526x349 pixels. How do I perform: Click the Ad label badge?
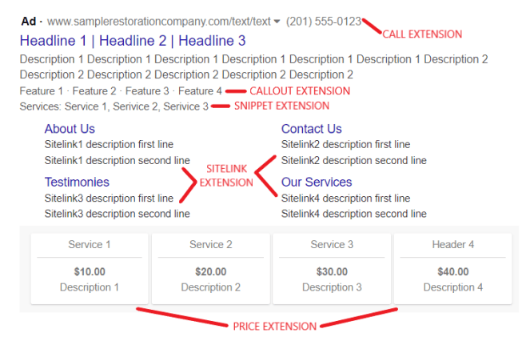29,22
